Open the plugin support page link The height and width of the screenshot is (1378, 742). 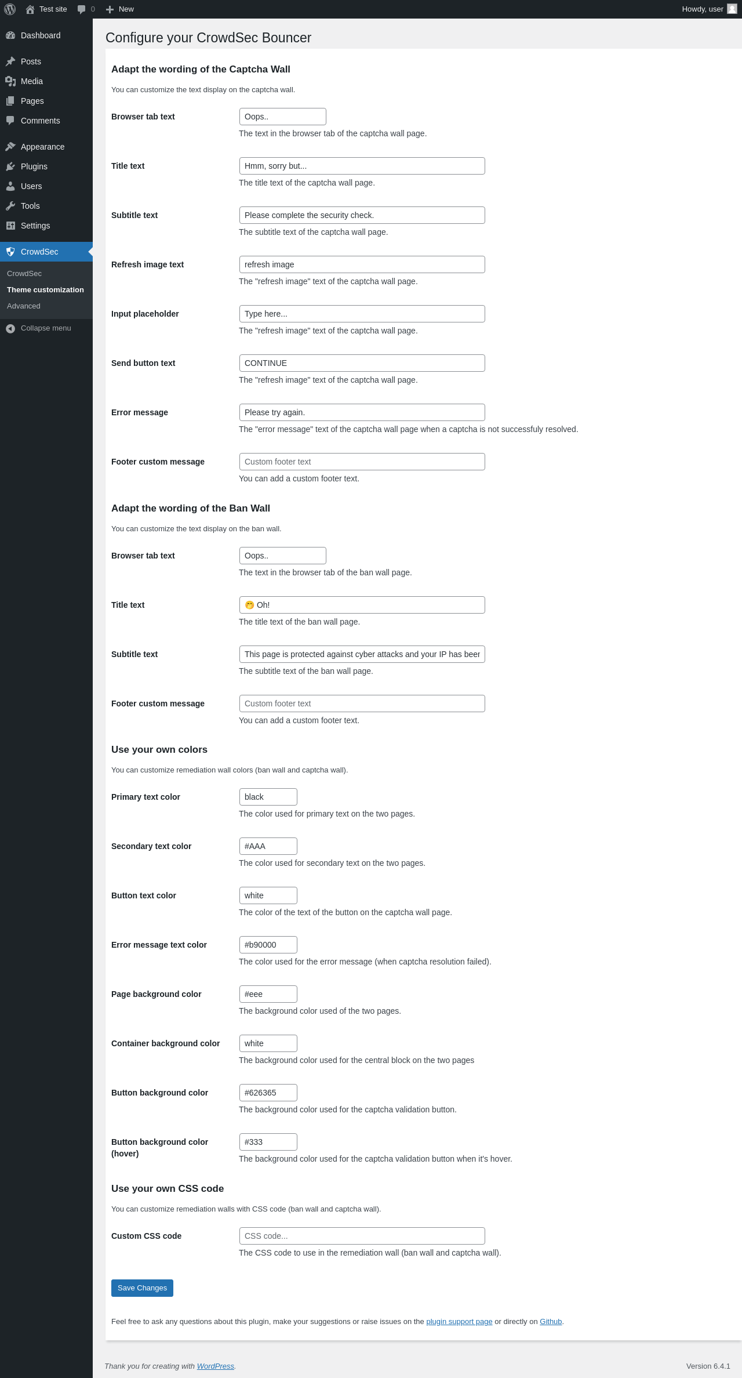[x=459, y=1322]
